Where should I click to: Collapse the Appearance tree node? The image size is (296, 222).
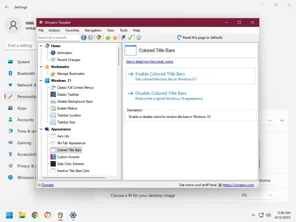[x=41, y=129]
